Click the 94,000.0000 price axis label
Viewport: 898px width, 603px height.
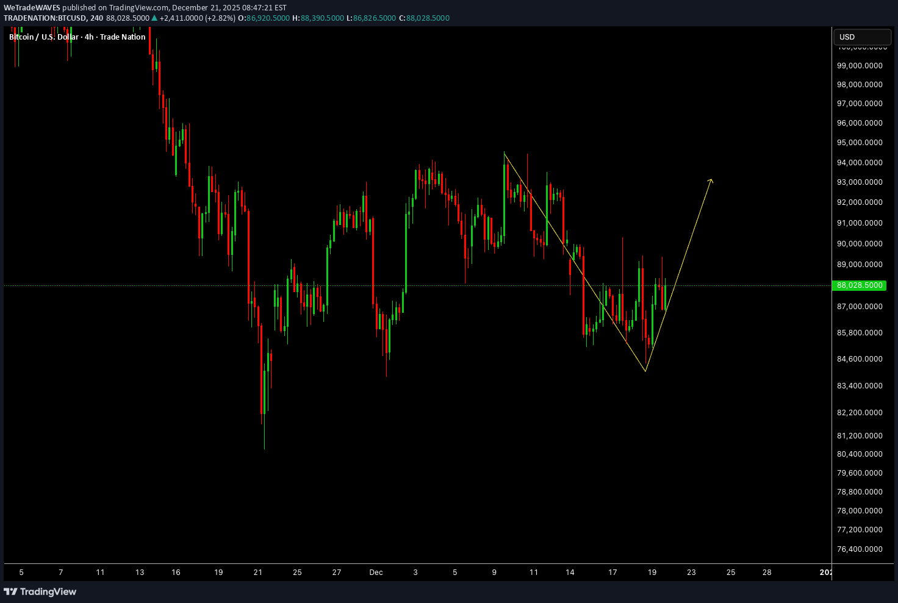click(x=860, y=163)
